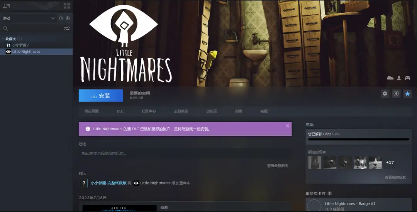The width and height of the screenshot is (417, 212).
Task: Open the 商店页面 tab
Action: 92,111
